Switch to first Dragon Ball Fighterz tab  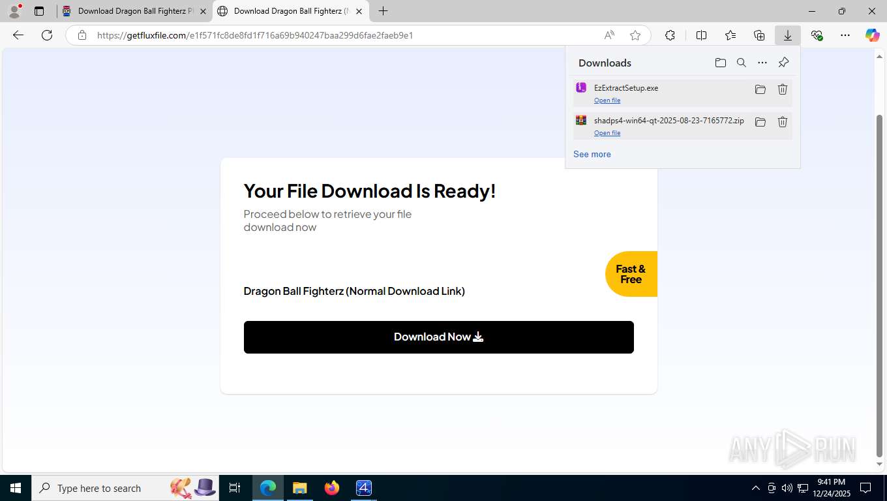(135, 11)
